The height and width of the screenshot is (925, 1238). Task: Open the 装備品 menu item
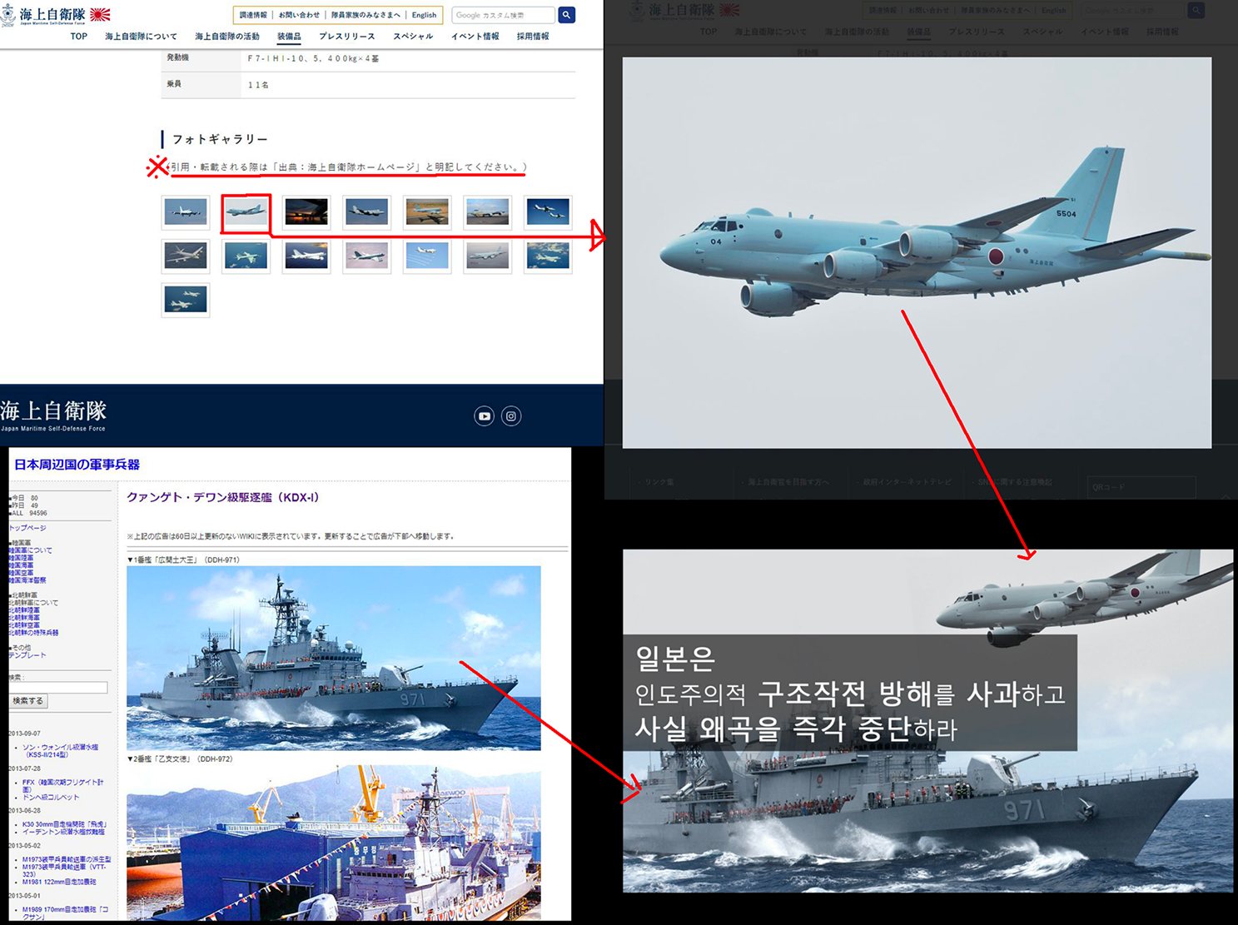[x=289, y=37]
